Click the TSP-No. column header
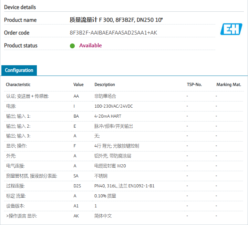The image size is (248, 225). 194,85
